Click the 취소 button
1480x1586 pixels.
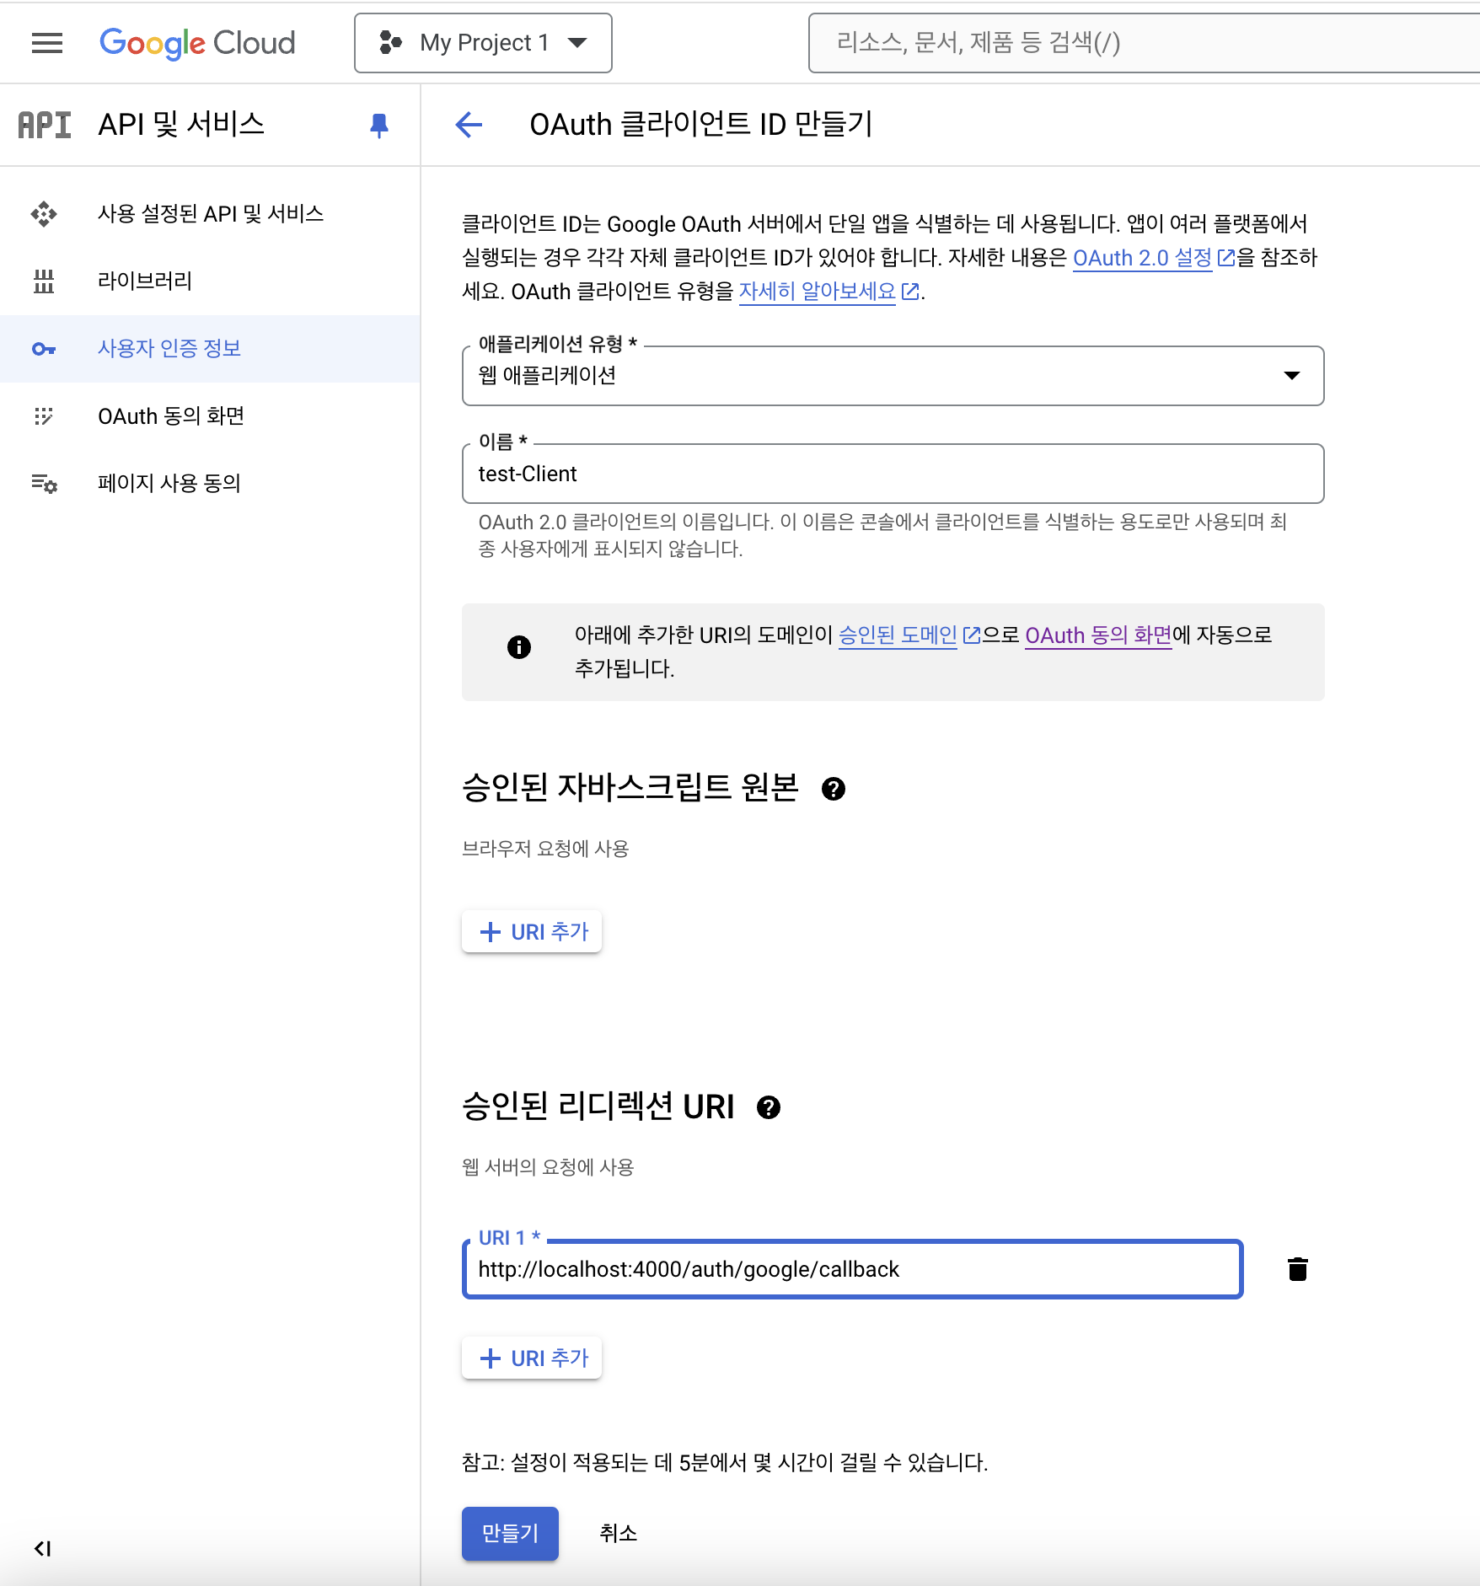pyautogui.click(x=618, y=1534)
